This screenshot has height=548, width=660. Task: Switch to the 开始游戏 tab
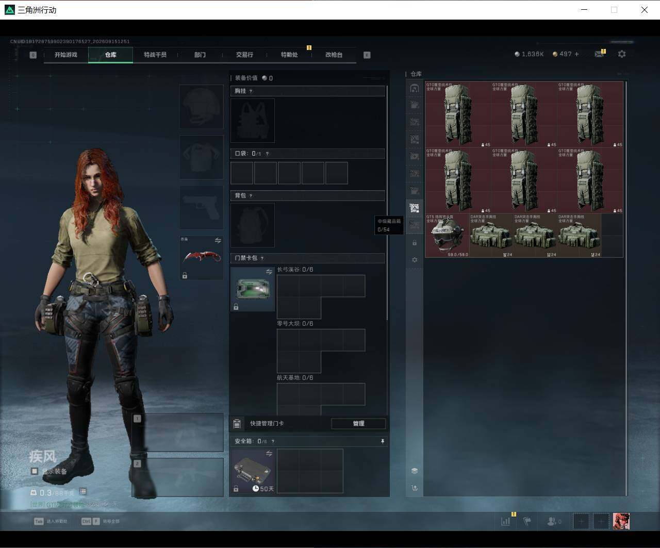66,55
